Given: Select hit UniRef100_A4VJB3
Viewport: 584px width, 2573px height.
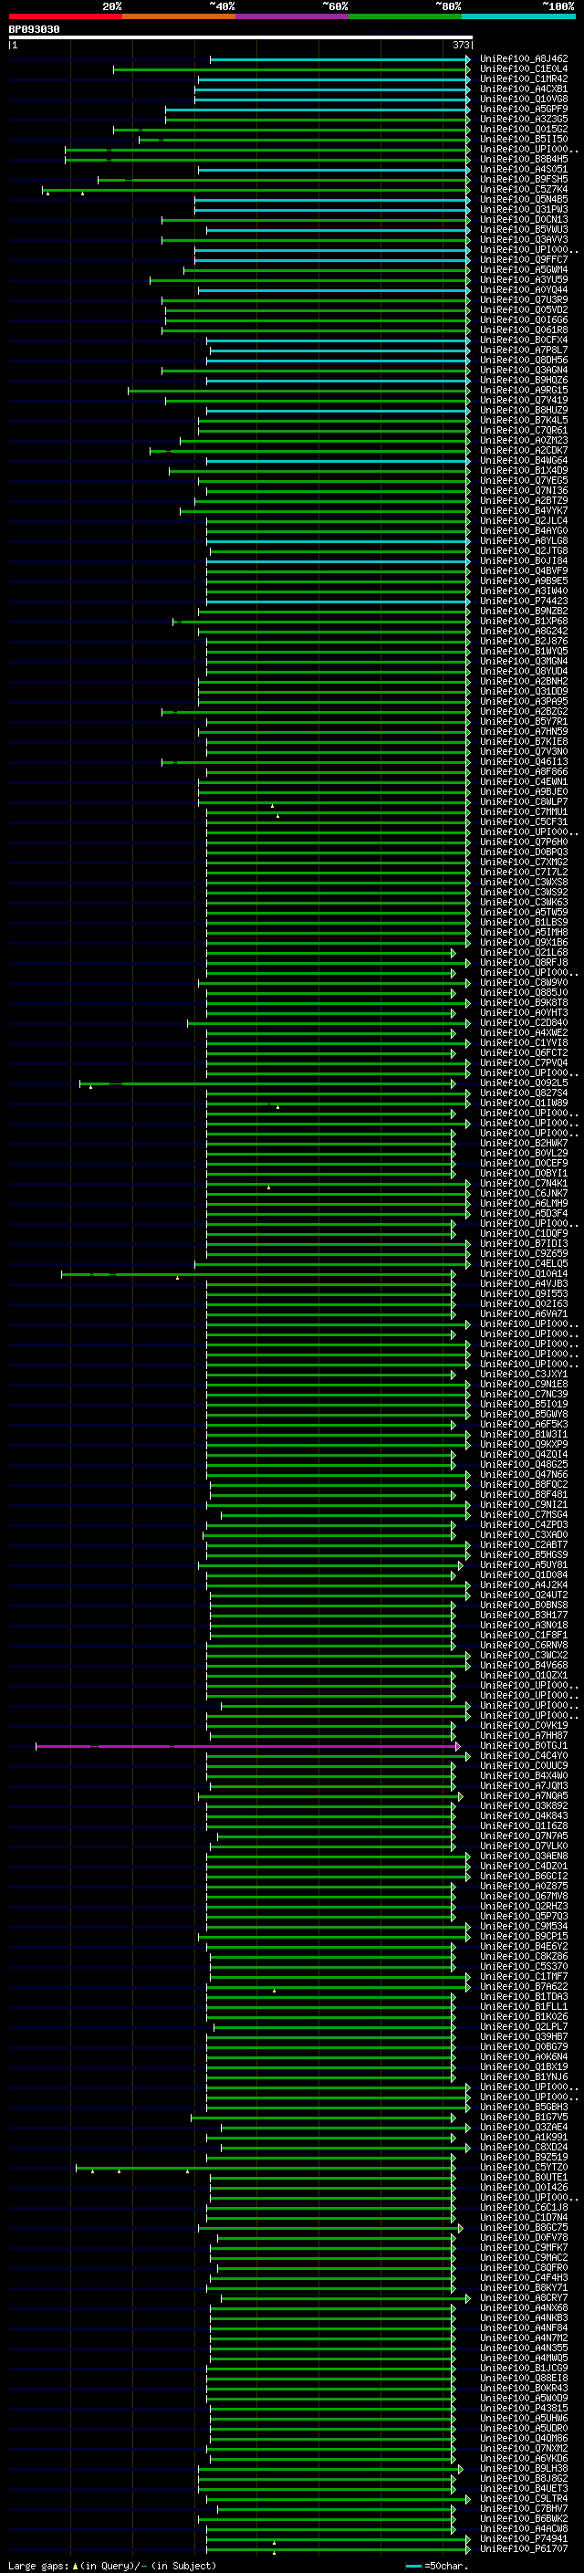Looking at the screenshot, I should [524, 1283].
